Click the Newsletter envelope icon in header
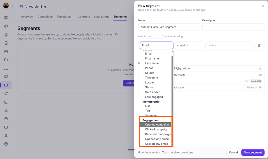This screenshot has width=268, height=159. (x=21, y=7)
